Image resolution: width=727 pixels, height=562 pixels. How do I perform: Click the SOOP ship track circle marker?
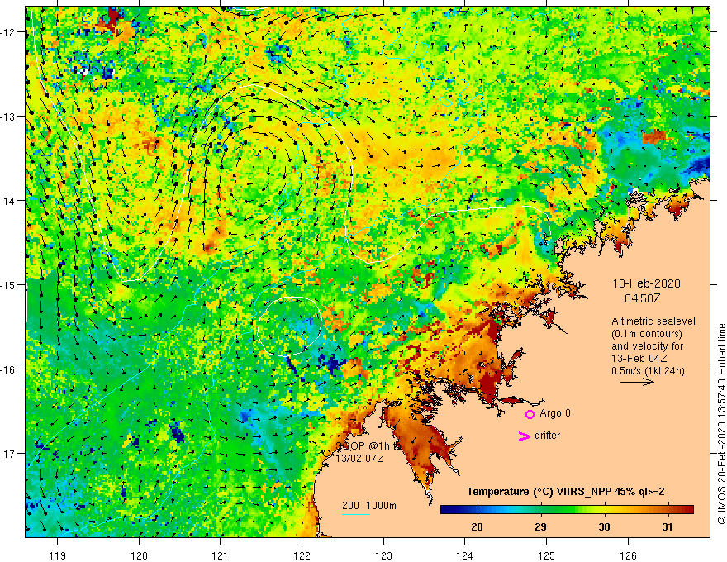[326, 453]
